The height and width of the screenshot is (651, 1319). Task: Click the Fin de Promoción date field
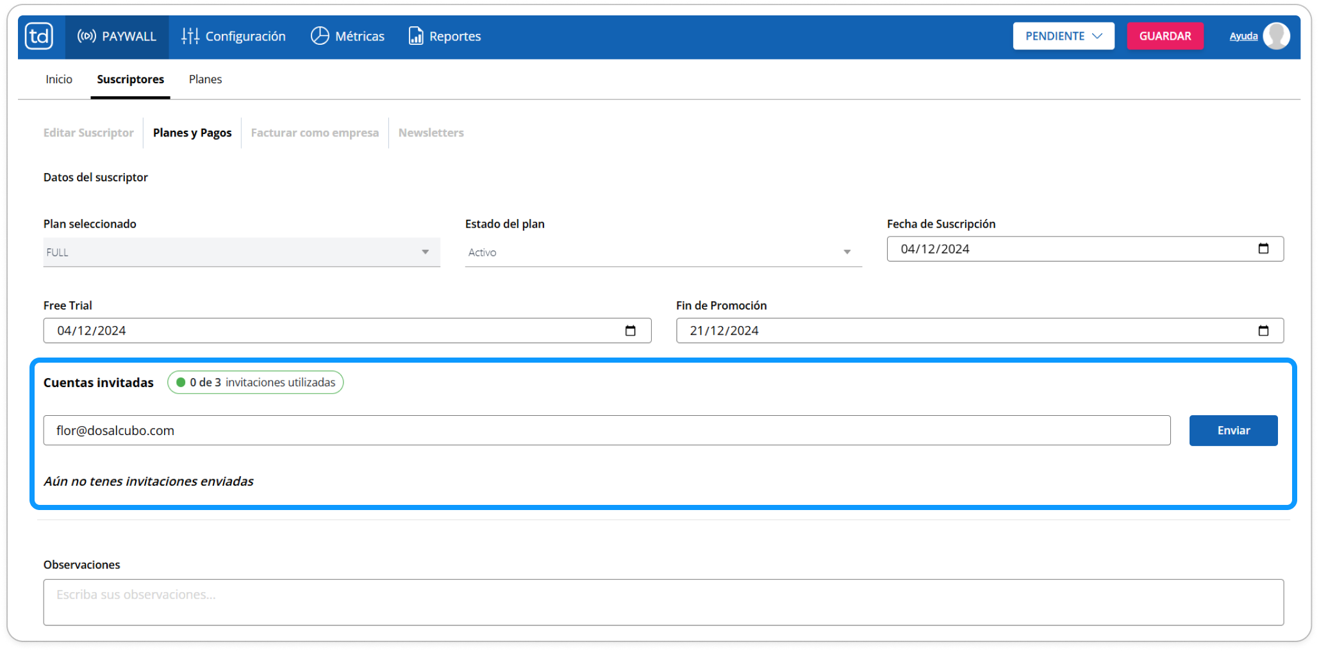click(x=979, y=331)
